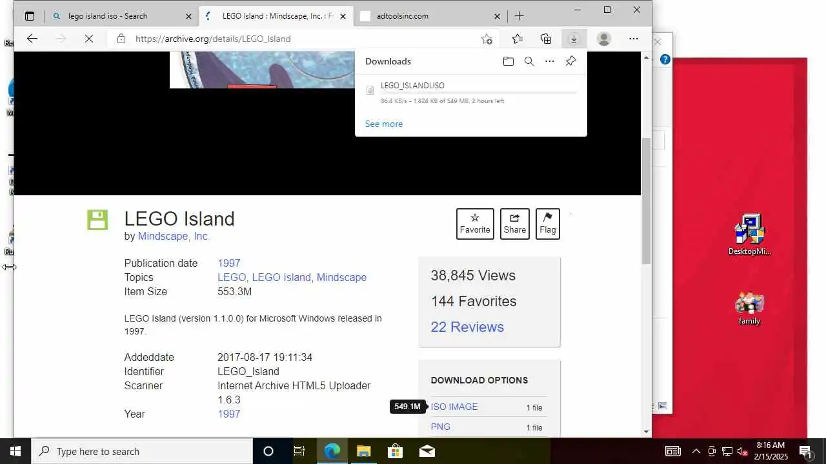Open Publication date 1997 link
The height and width of the screenshot is (464, 826).
229,264
